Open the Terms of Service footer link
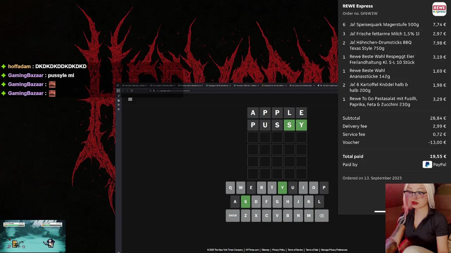Image resolution: width=451 pixels, height=253 pixels. tap(295, 250)
